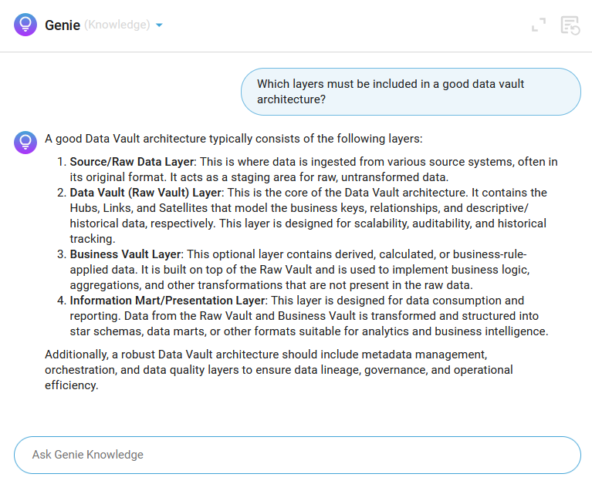Click the user question message bubble
This screenshot has height=484, width=592.
click(410, 92)
